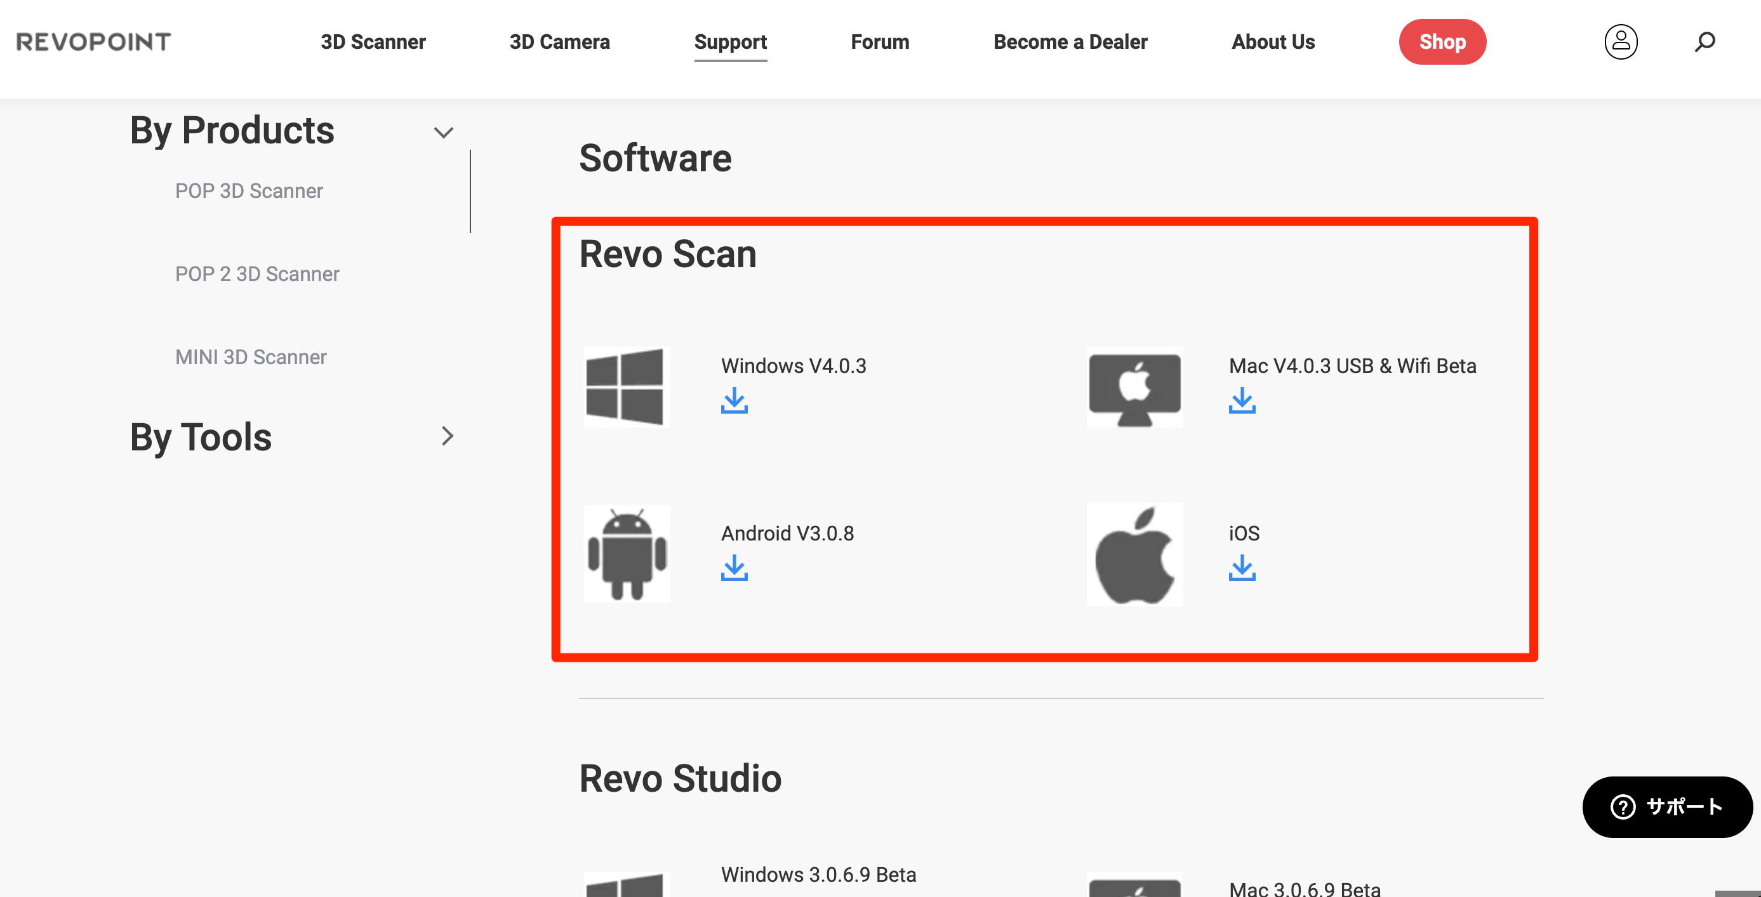Open the 3D Scanner menu
Screen dimensions: 1761x897
click(373, 42)
